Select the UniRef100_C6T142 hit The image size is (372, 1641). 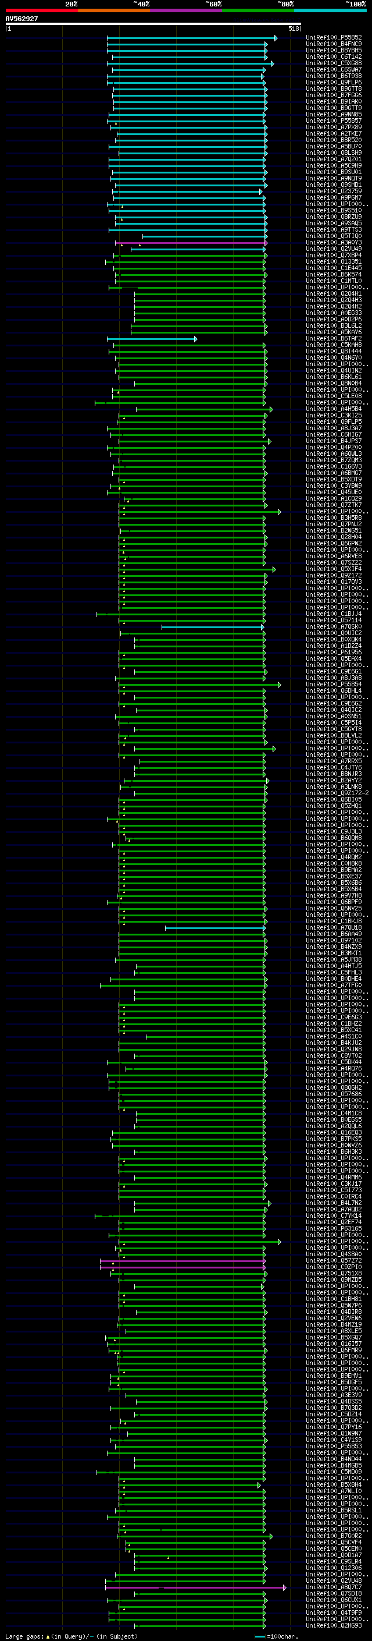tap(334, 56)
